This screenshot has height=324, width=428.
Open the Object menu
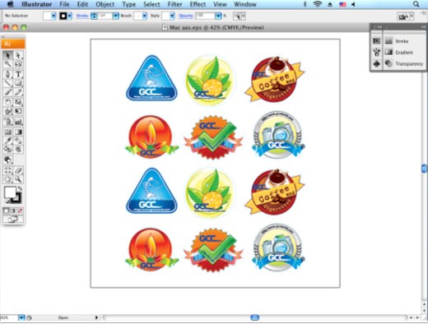coord(105,4)
